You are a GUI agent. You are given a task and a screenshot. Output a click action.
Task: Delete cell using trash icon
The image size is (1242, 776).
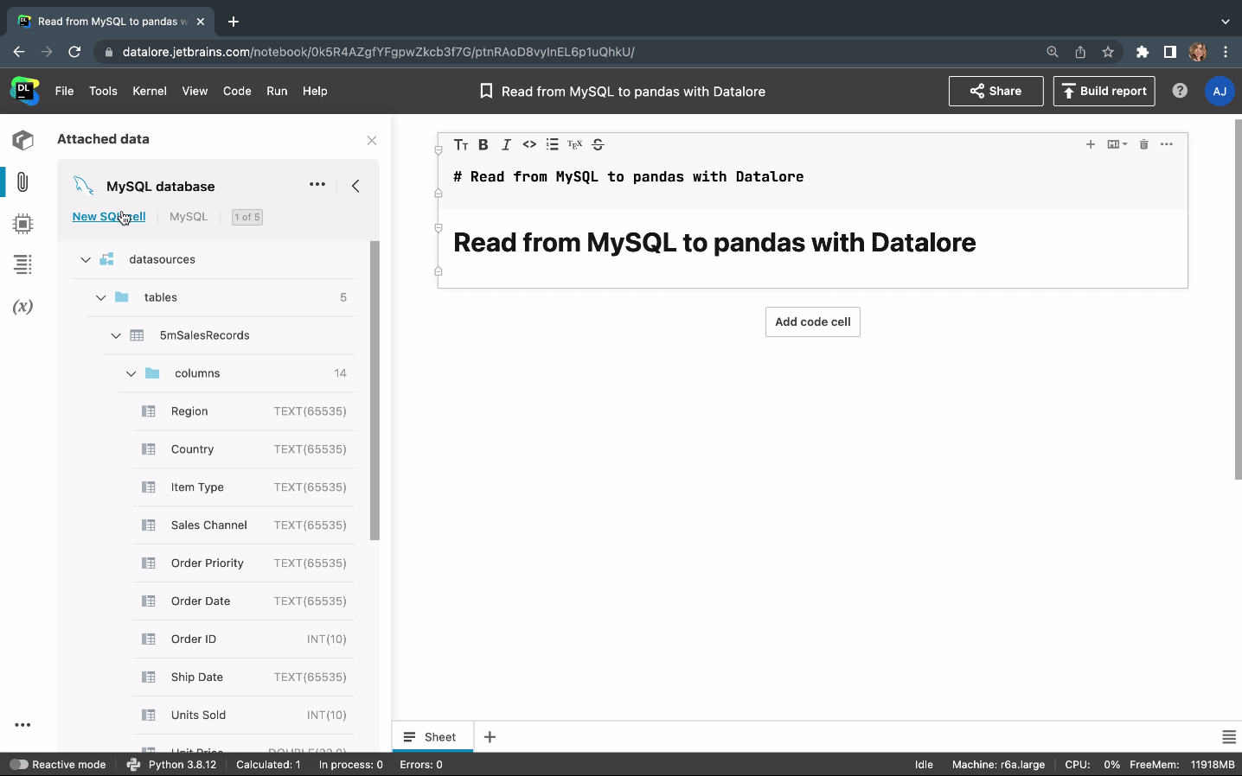pos(1143,144)
